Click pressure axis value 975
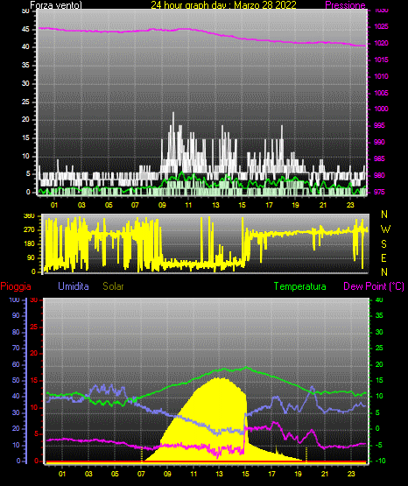The image size is (408, 486). point(379,192)
